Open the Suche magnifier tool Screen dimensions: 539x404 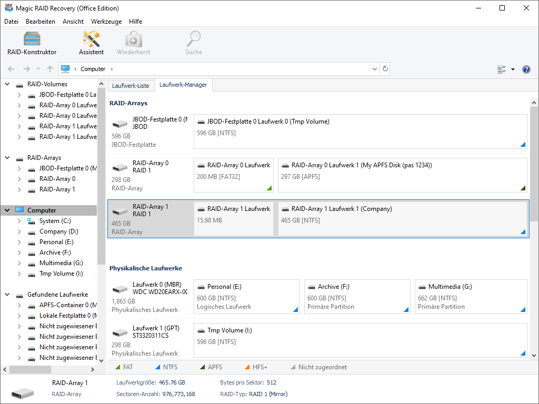coord(194,43)
